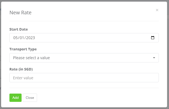Image resolution: width=169 pixels, height=109 pixels.
Task: Click the dimmed backdrop right of the dialog
Action: coord(168,54)
